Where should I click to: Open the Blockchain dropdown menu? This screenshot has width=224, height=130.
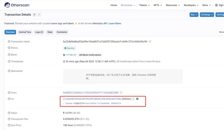point(128,5)
